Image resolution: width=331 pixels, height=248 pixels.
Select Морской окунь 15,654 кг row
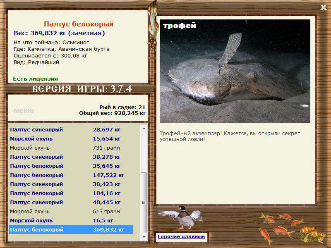coord(70,139)
